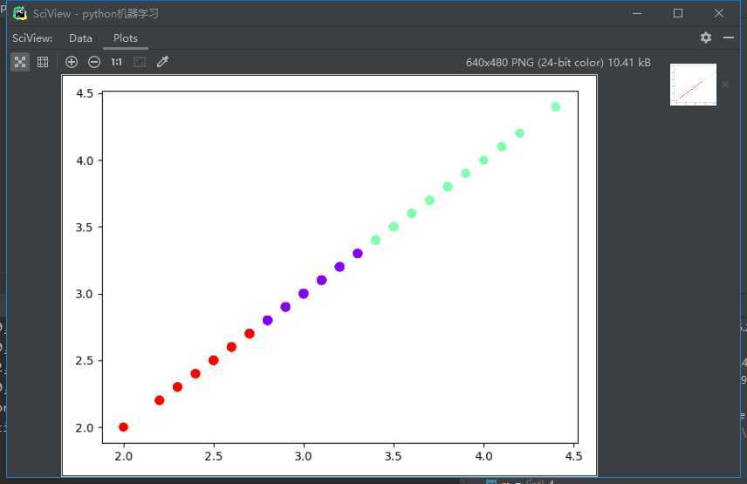Click the red data point at 2.0
The height and width of the screenshot is (484, 747).
(123, 427)
